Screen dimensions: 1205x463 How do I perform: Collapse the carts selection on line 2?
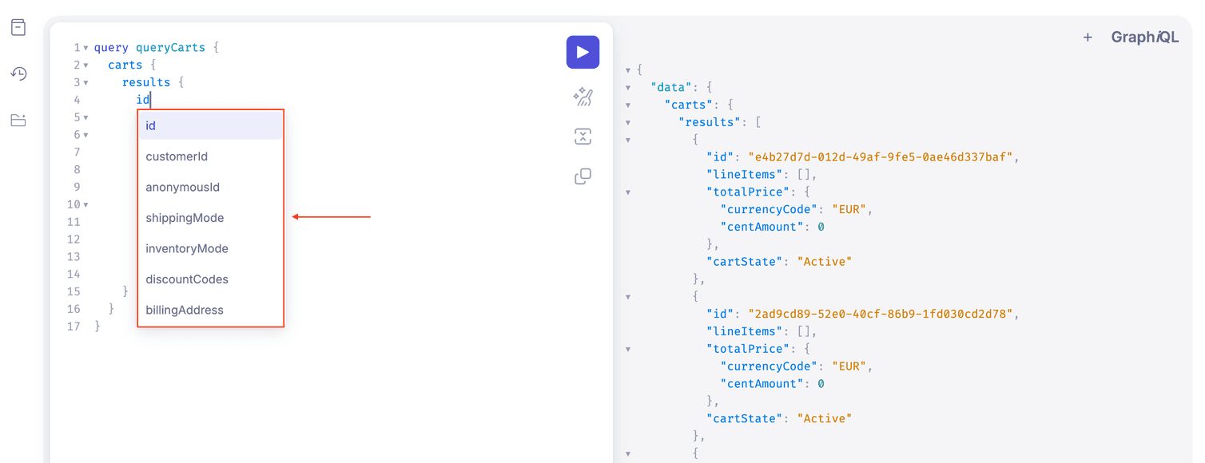coord(86,65)
